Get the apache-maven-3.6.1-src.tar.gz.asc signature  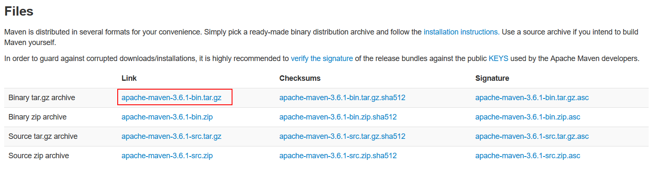[532, 136]
